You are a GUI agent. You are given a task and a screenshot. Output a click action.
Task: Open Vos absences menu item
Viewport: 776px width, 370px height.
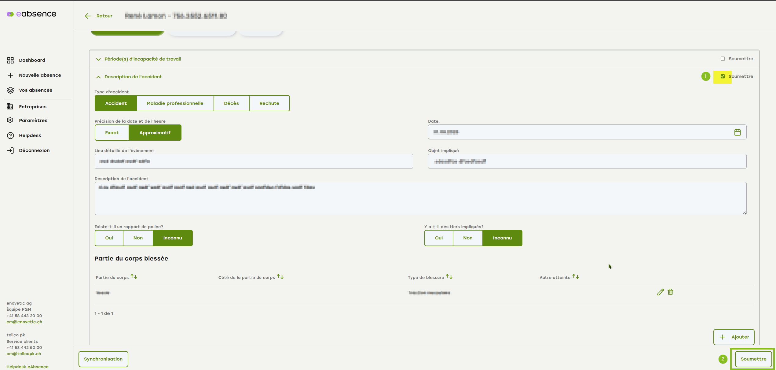[35, 90]
